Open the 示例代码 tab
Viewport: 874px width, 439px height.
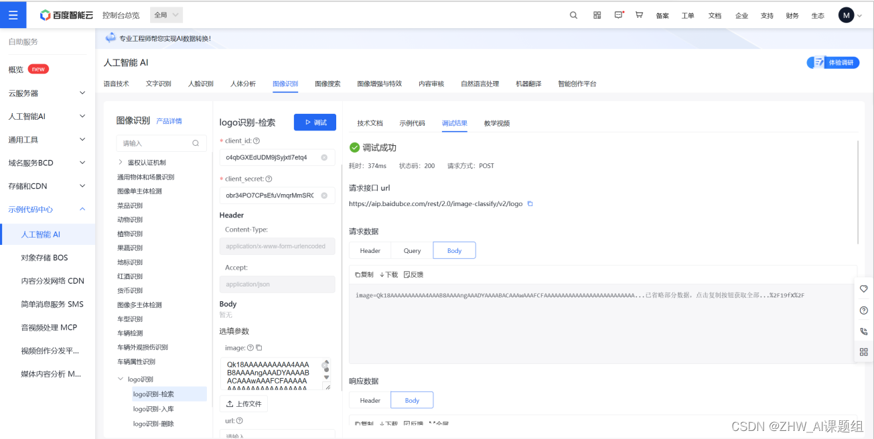tap(412, 123)
